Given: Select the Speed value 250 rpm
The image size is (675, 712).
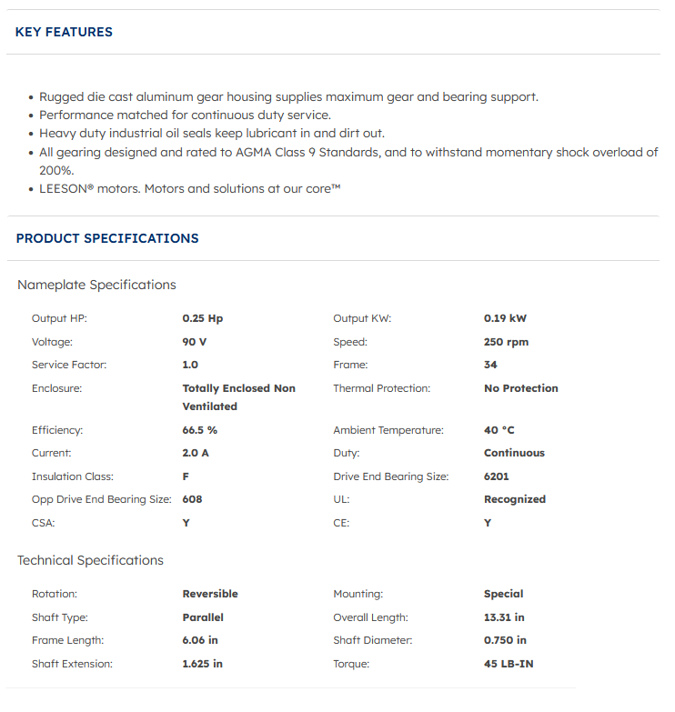Looking at the screenshot, I should [x=506, y=342].
